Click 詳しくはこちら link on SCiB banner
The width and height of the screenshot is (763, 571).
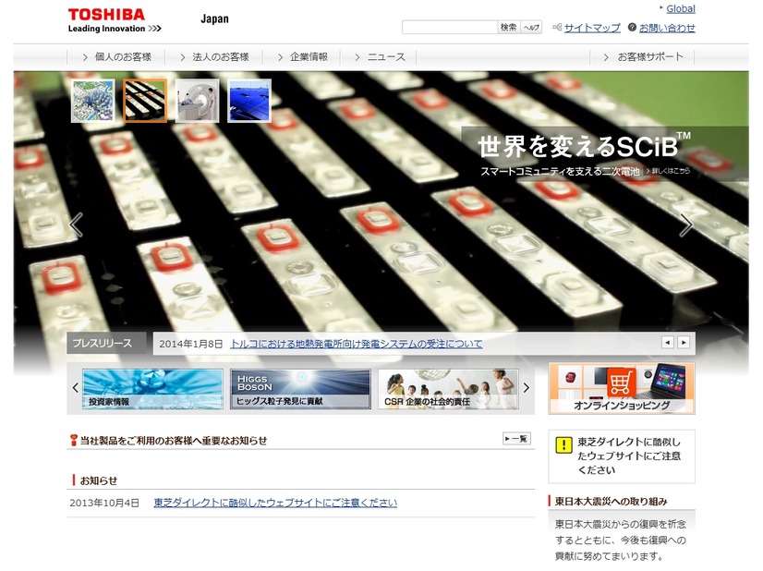[x=668, y=171]
